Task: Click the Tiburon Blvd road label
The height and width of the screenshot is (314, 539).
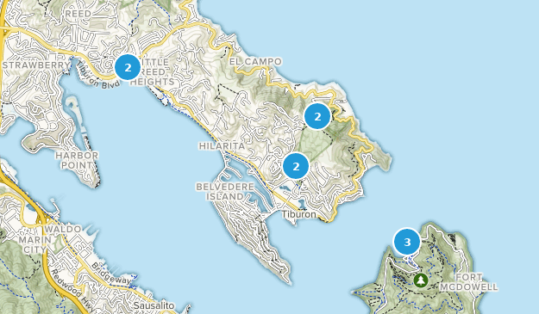Action: point(98,75)
